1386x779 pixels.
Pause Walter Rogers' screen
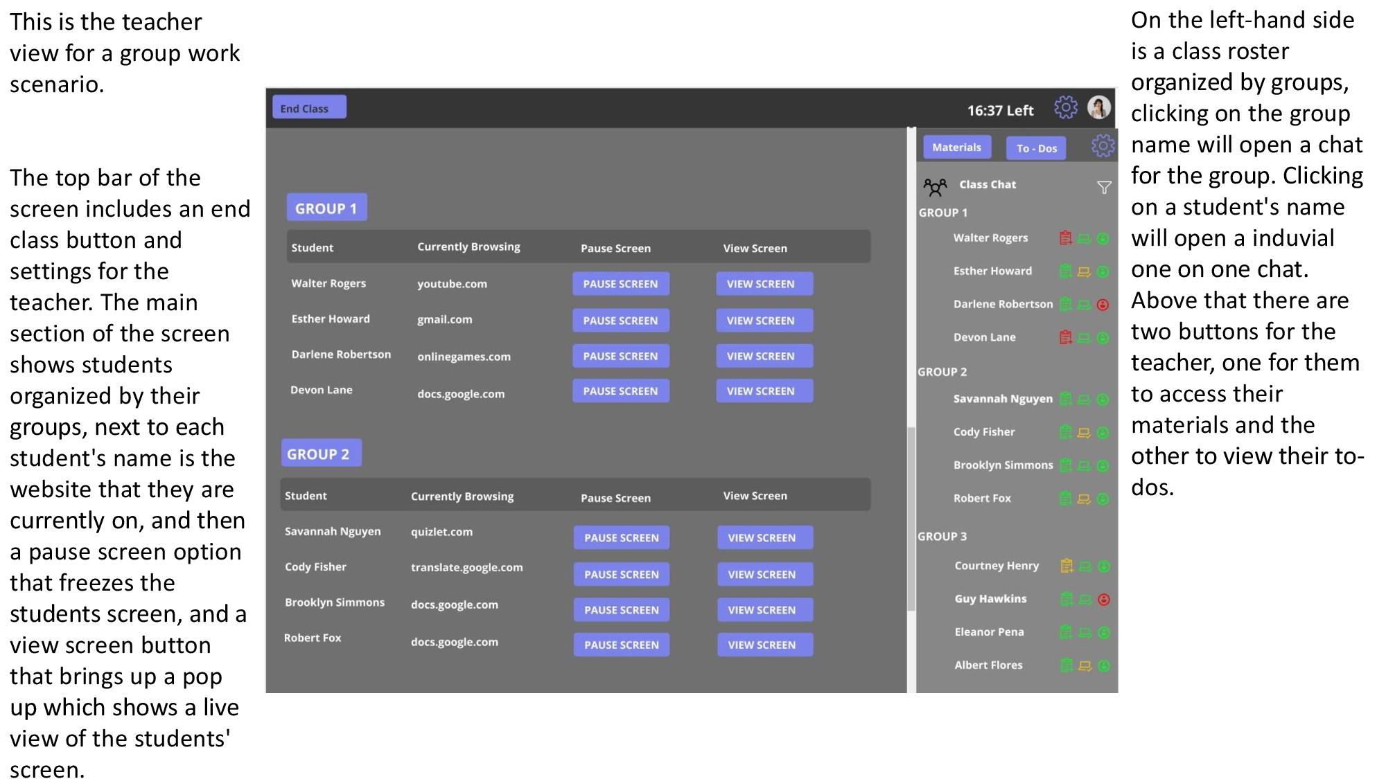click(x=620, y=284)
